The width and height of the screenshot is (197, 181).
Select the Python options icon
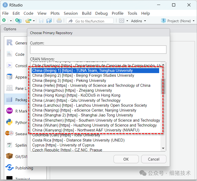coord(9,122)
